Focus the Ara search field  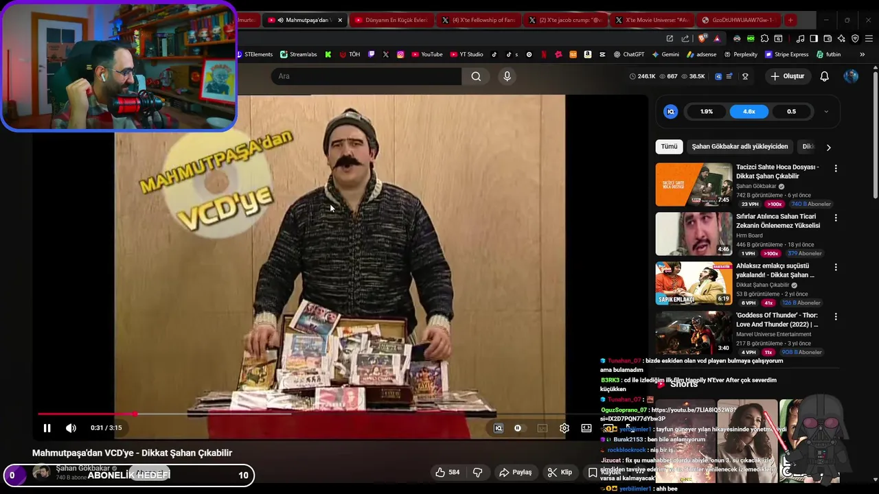(x=366, y=76)
